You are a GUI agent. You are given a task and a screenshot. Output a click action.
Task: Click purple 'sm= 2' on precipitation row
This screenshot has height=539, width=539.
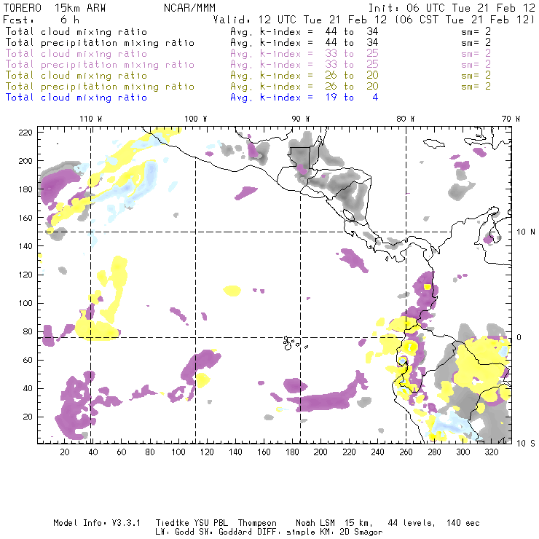(476, 65)
